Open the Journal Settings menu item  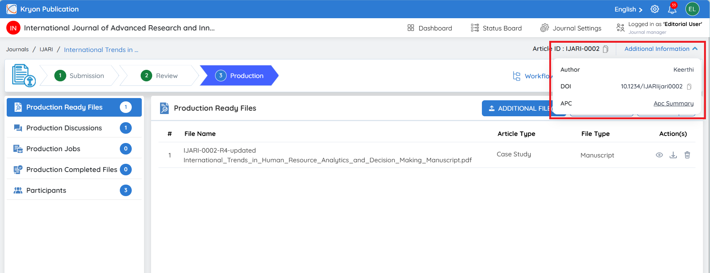click(x=571, y=28)
